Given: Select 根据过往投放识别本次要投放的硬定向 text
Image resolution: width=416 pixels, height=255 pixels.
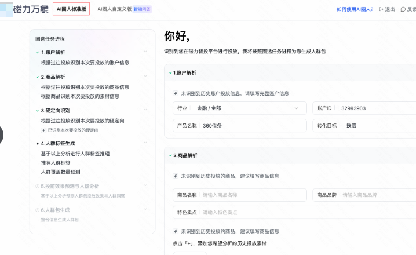Looking at the screenshot, I should coord(82,121).
